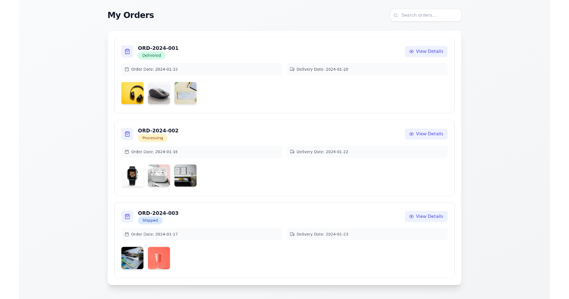Select the Processing status badge
This screenshot has width=569, height=299.
tap(152, 138)
